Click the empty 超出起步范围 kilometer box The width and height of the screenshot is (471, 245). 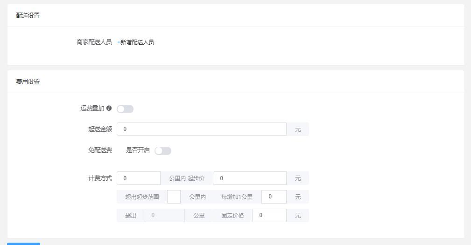pos(174,197)
